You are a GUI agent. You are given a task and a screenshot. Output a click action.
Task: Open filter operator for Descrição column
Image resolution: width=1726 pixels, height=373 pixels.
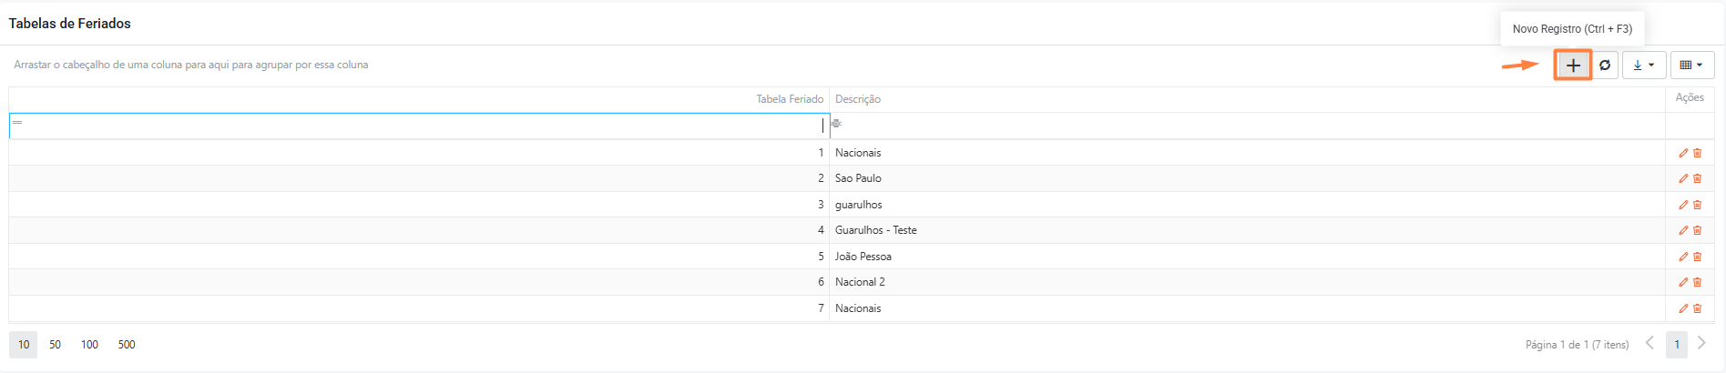[x=836, y=123]
